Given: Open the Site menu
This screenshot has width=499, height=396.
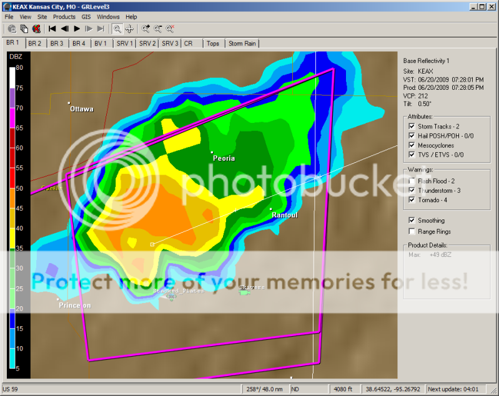Looking at the screenshot, I should click(42, 17).
